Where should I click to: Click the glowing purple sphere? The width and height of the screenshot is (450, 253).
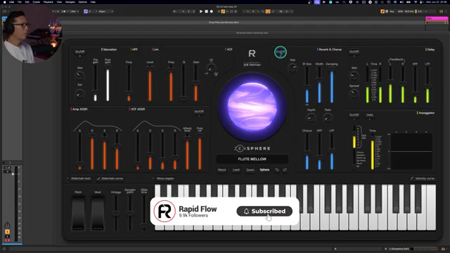(252, 106)
